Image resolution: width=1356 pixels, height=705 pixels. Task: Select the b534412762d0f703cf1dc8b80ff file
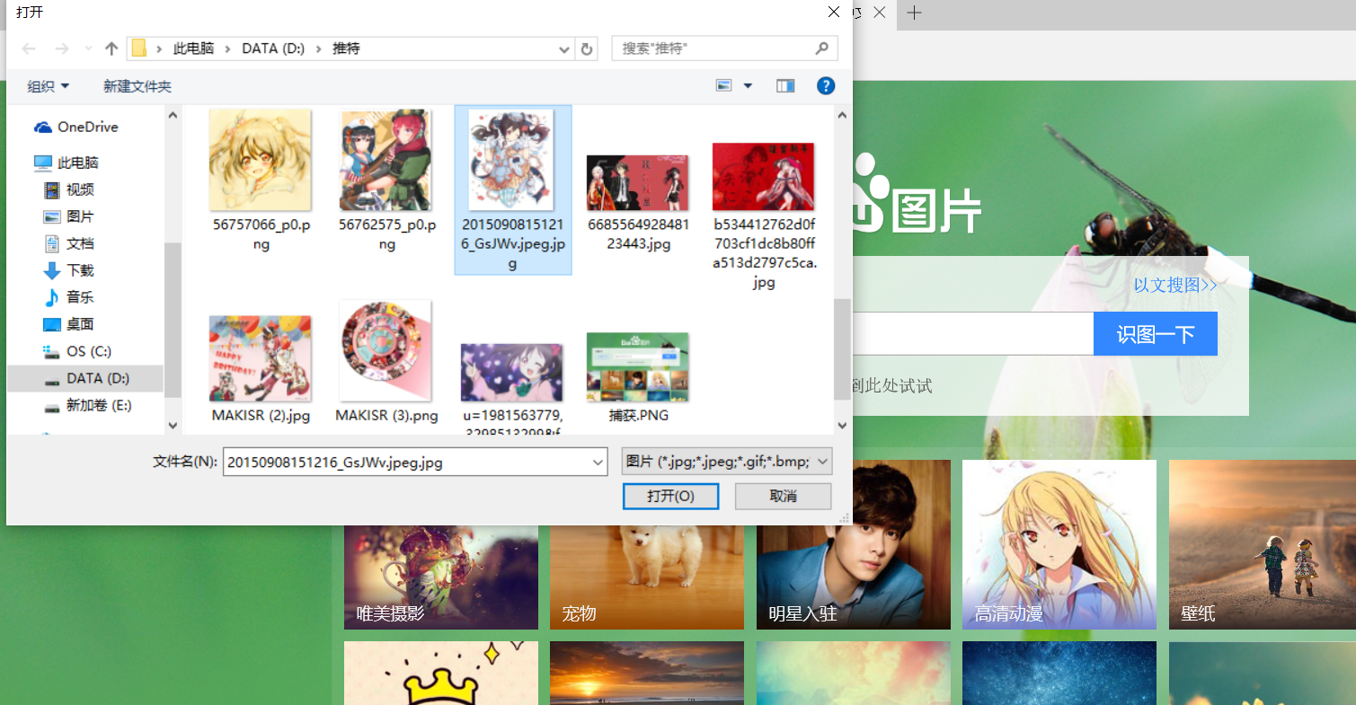764,216
